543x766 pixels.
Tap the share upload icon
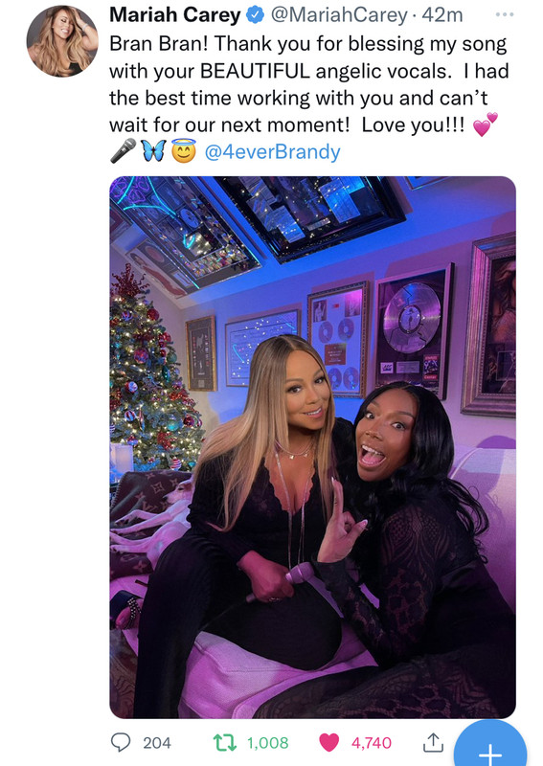[x=433, y=742]
